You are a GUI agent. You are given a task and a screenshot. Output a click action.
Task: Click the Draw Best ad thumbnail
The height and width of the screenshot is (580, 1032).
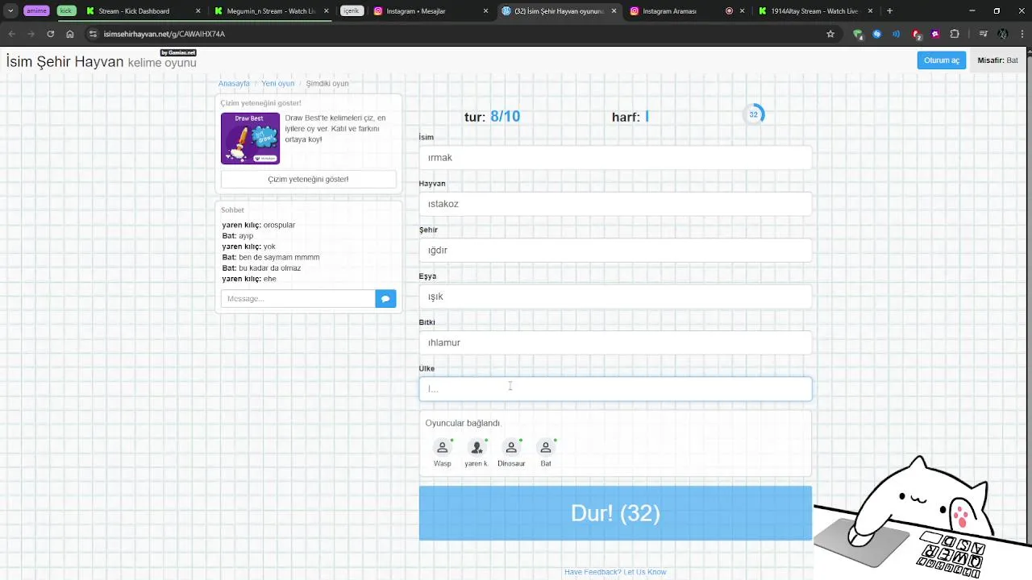click(250, 139)
